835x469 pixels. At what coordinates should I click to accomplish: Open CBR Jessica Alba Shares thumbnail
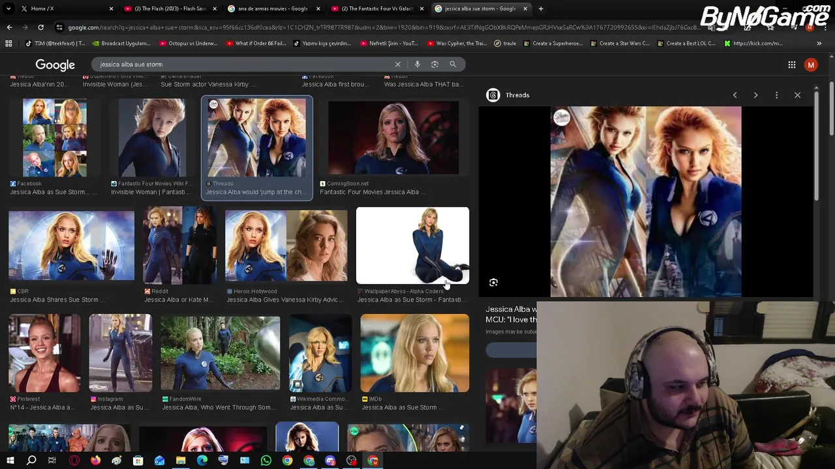tap(72, 246)
